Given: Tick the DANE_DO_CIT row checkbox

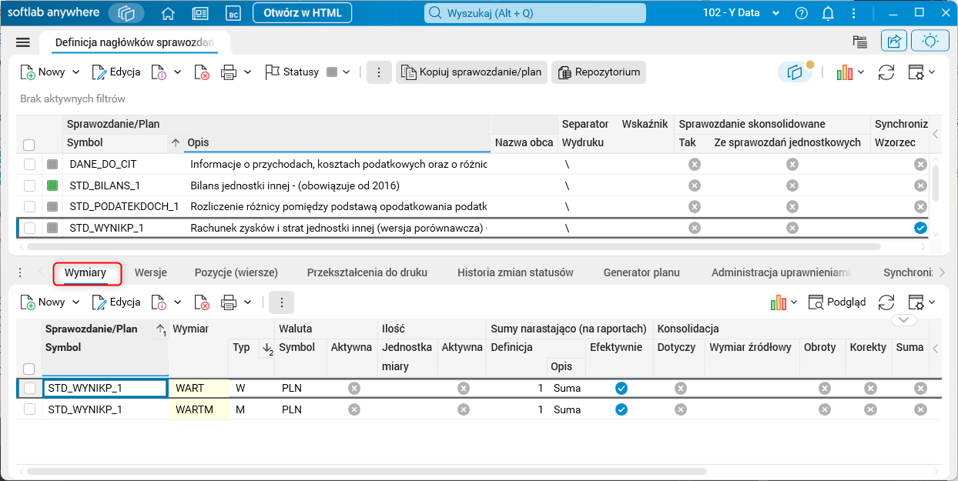Looking at the screenshot, I should pos(29,164).
